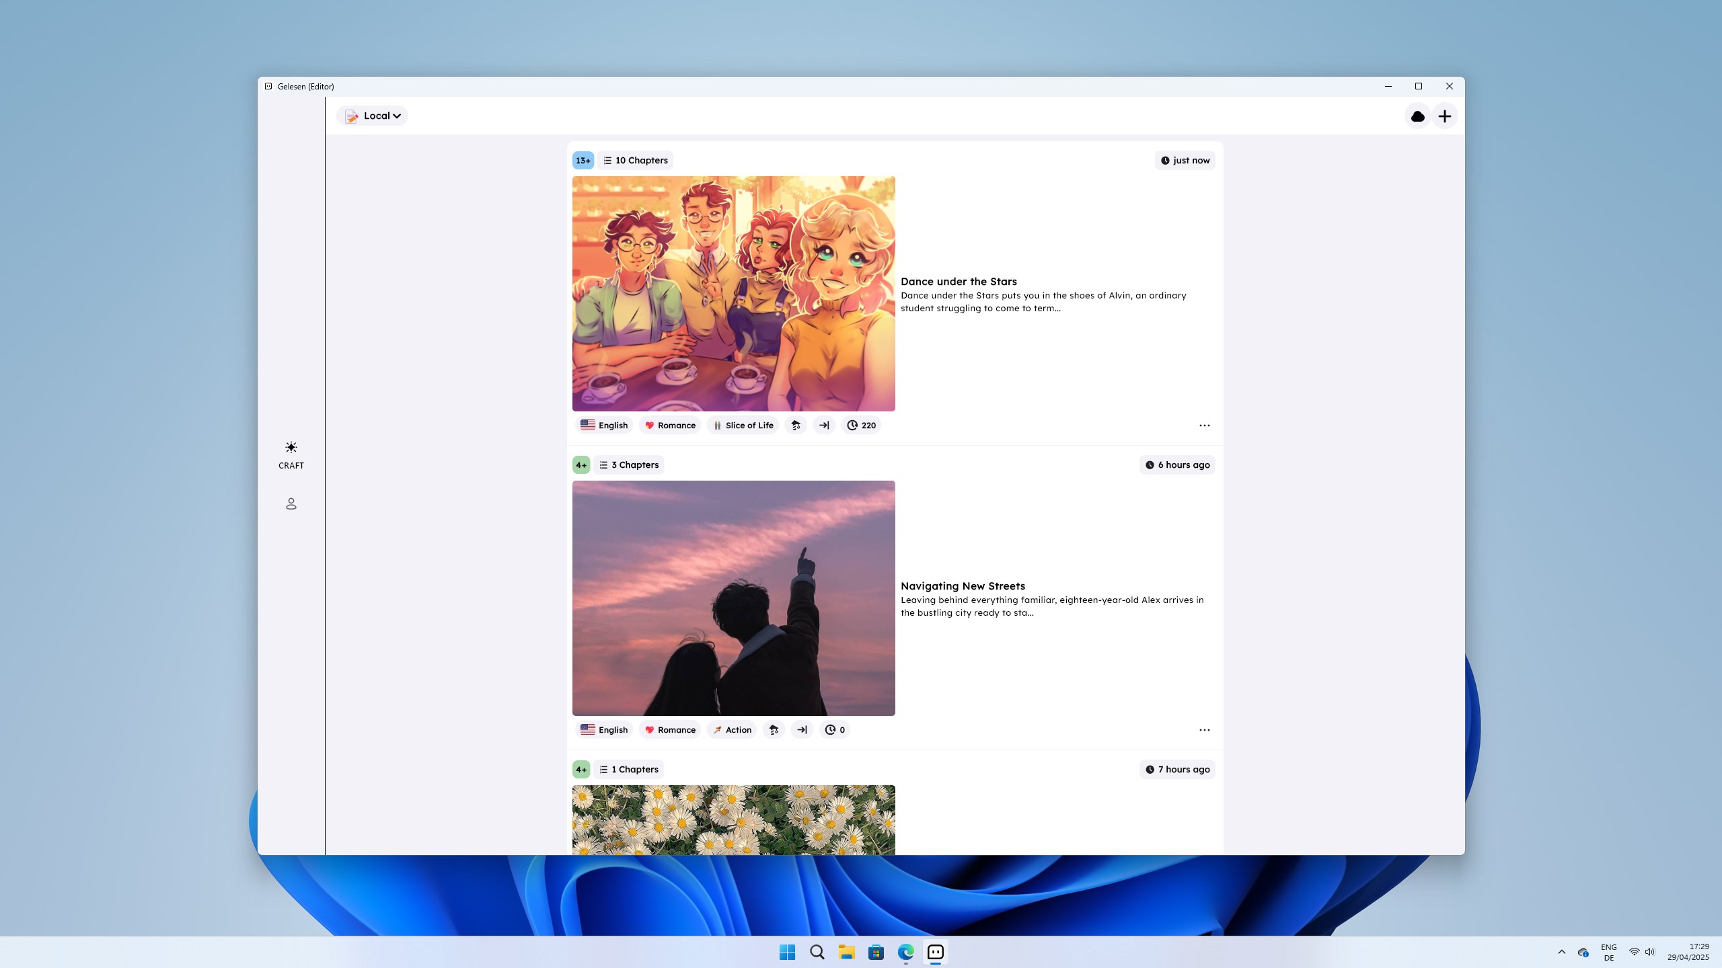Image resolution: width=1722 pixels, height=968 pixels.
Task: Open more options for Dance under the Stars
Action: point(1204,426)
